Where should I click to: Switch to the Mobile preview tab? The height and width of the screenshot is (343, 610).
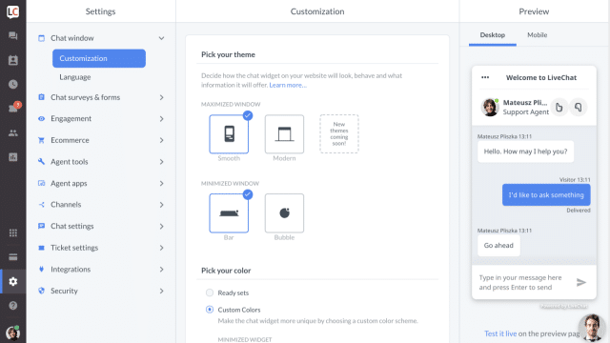click(538, 35)
